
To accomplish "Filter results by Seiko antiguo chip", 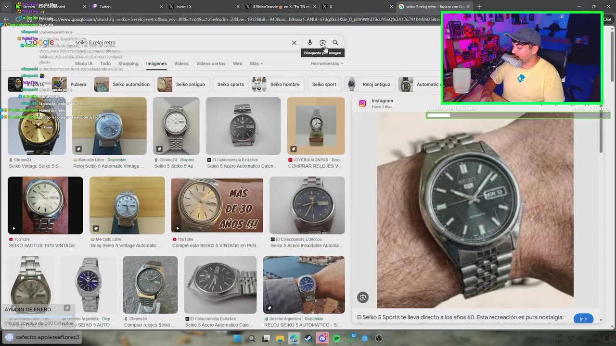I will coord(183,84).
